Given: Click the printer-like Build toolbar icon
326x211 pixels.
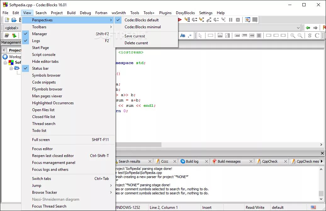Looking at the screenshot, I should click(7, 35).
